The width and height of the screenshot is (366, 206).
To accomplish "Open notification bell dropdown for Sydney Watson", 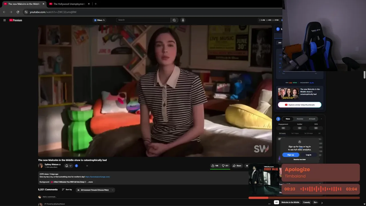I will click(x=68, y=166).
